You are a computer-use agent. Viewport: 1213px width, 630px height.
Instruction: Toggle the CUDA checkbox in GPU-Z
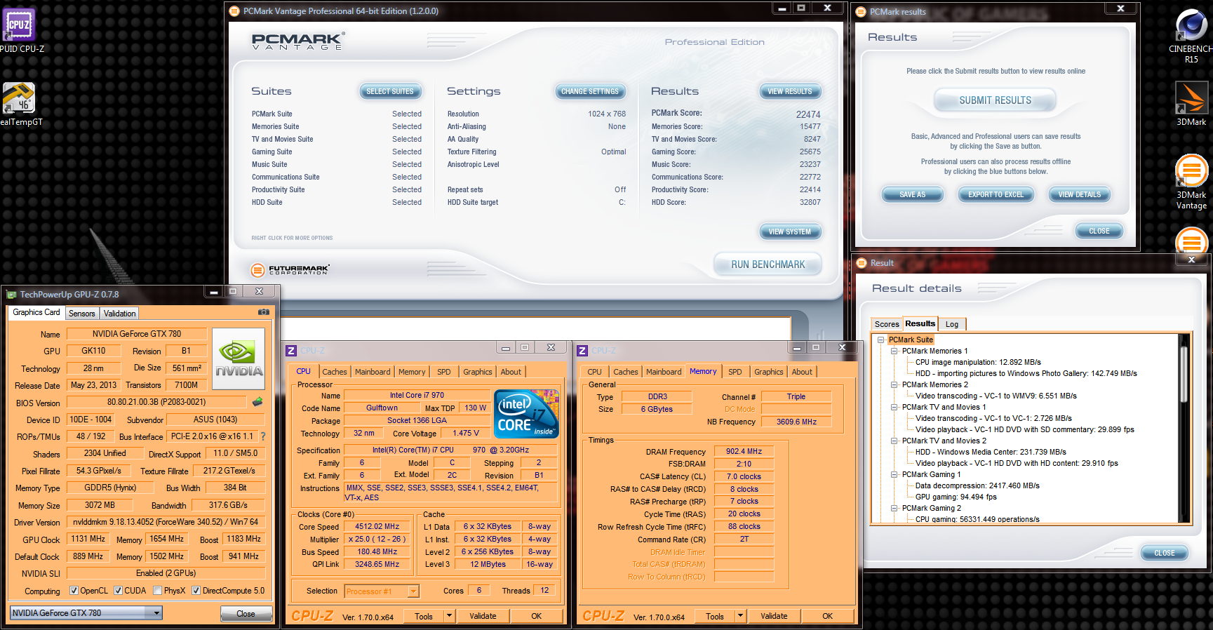tap(118, 591)
